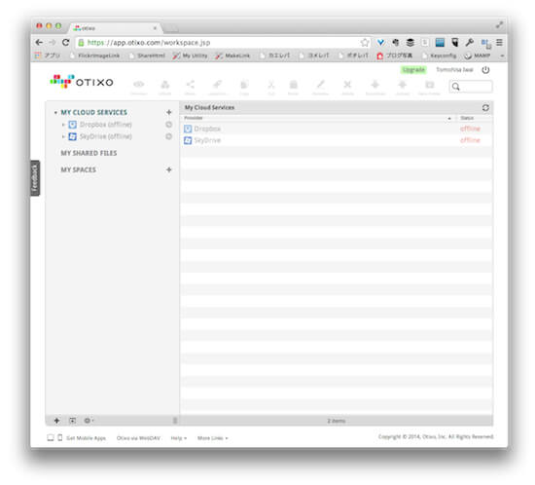Open the Feedback side tab
Screen dimensions: 535x485
[x=35, y=178]
